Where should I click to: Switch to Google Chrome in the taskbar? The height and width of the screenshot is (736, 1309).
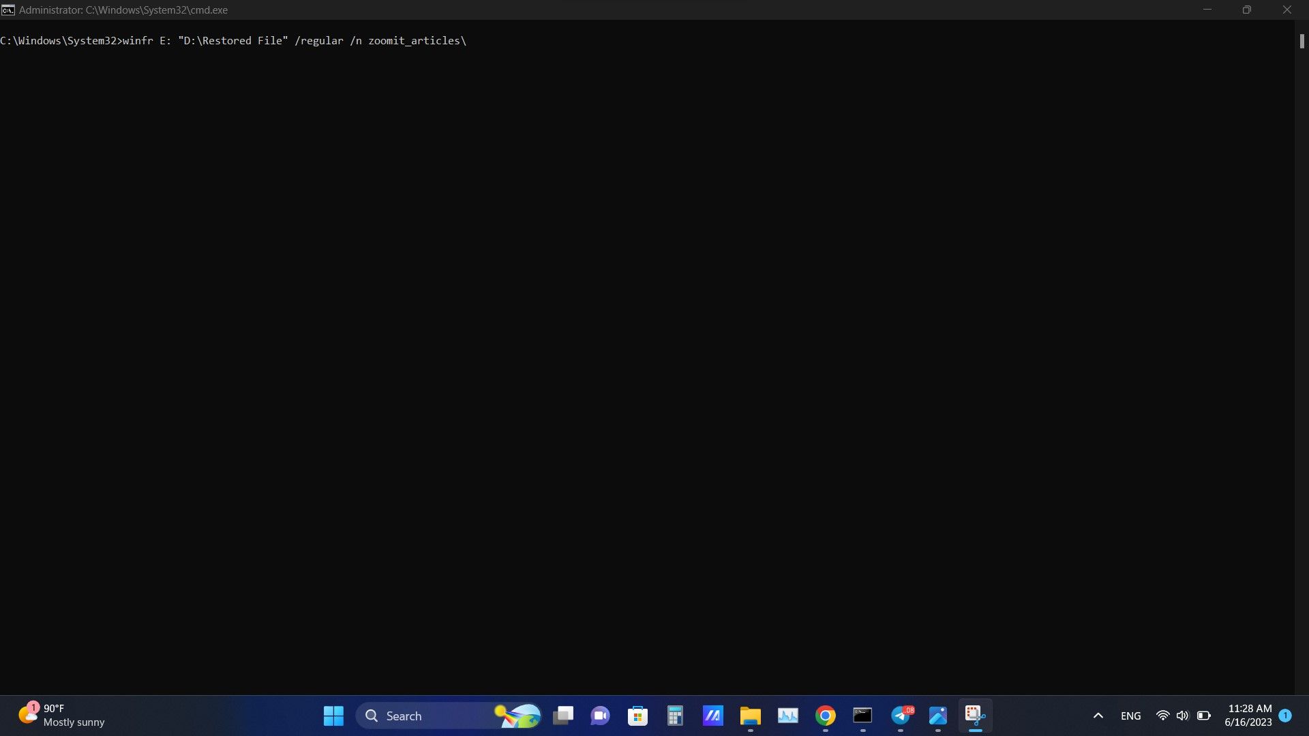(x=825, y=716)
